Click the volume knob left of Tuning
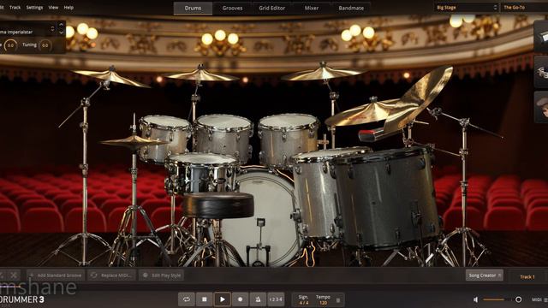The width and height of the screenshot is (548, 308). point(11,45)
